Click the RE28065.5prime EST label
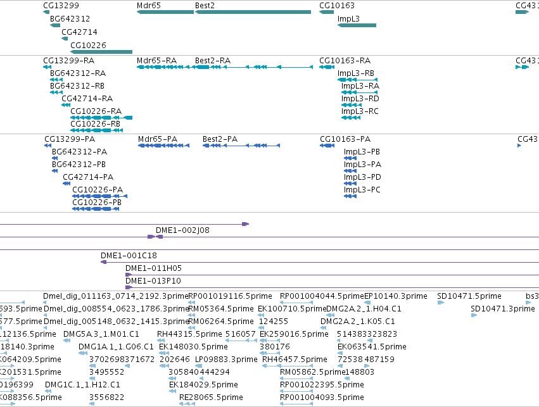Viewport: 539px width, 407px height. click(x=211, y=398)
